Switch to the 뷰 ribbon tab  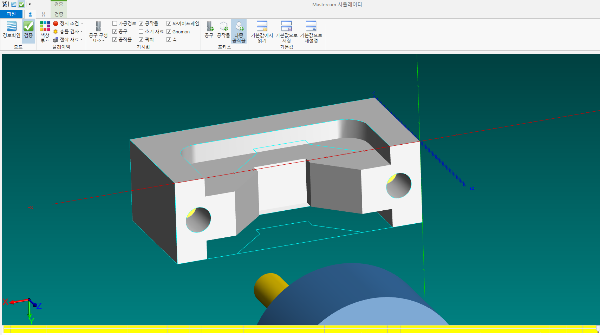[44, 14]
